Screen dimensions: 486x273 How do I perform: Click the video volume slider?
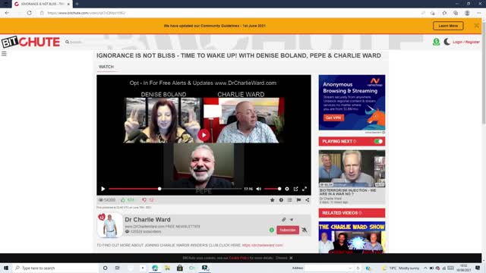click(x=273, y=189)
